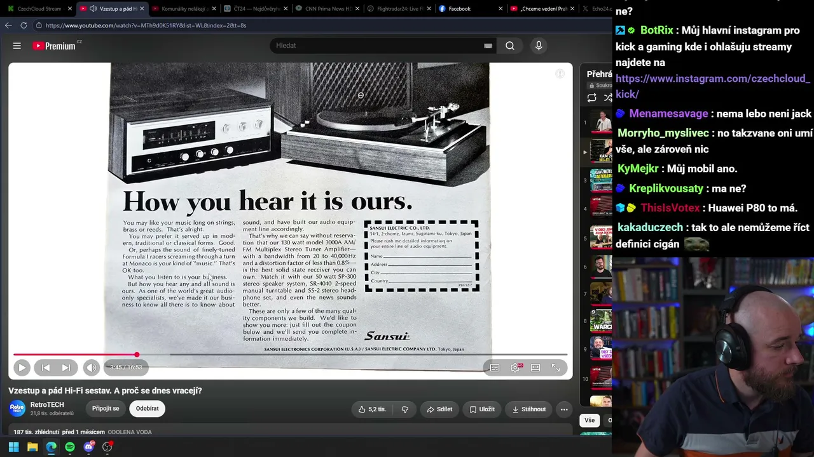Skip to the next video in playlist
Image resolution: width=814 pixels, height=457 pixels.
pos(66,368)
